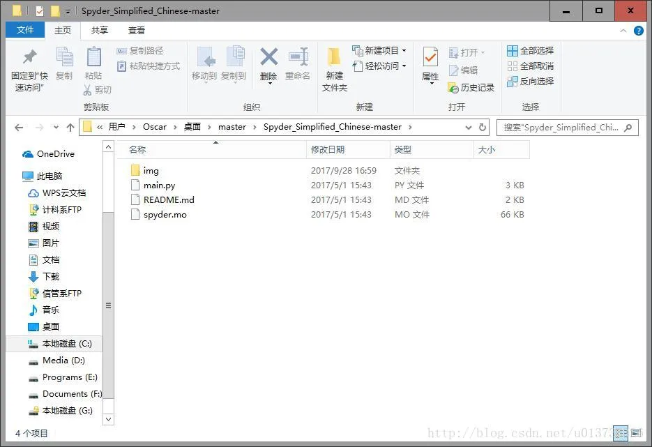
Task: Click 用户 in the address path
Action: click(117, 127)
